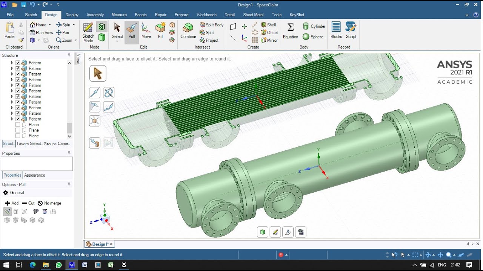Open the Script editor
This screenshot has height=271, width=483.
(351, 31)
